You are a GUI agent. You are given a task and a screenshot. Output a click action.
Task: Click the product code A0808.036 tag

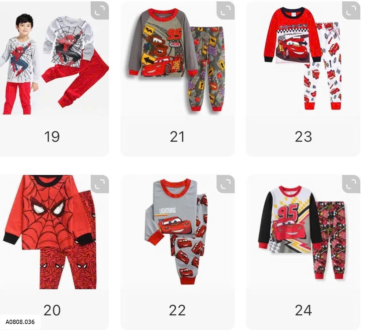tap(20, 322)
